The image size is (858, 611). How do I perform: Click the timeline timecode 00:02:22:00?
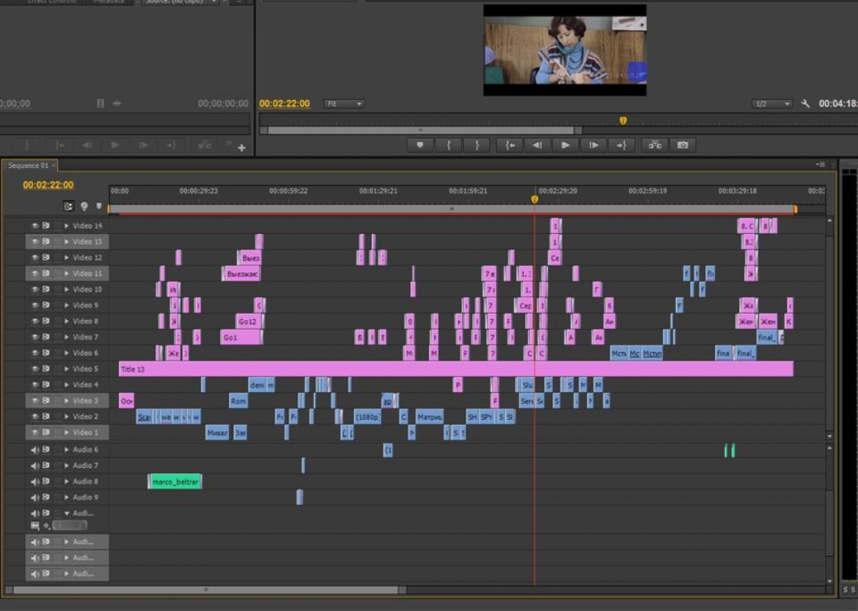tap(48, 185)
